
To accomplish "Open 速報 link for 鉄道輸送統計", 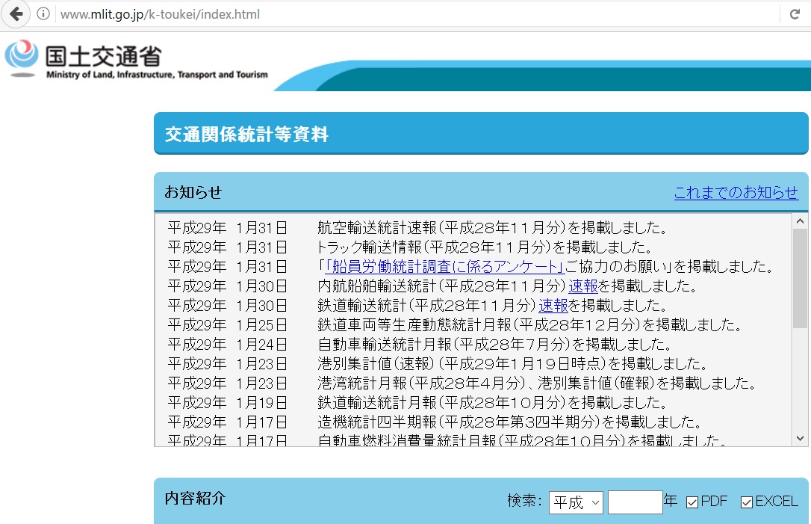I will pyautogui.click(x=553, y=306).
